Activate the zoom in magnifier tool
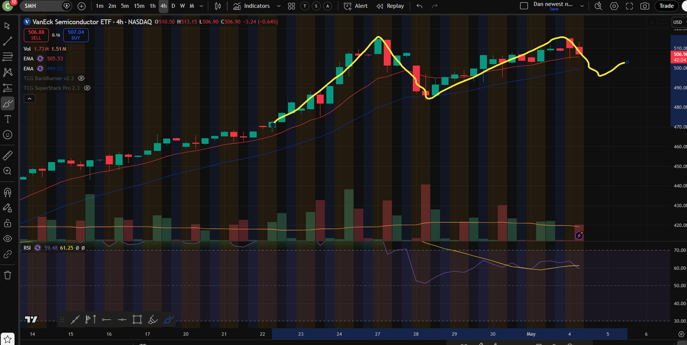This screenshot has width=687, height=345. [7, 170]
